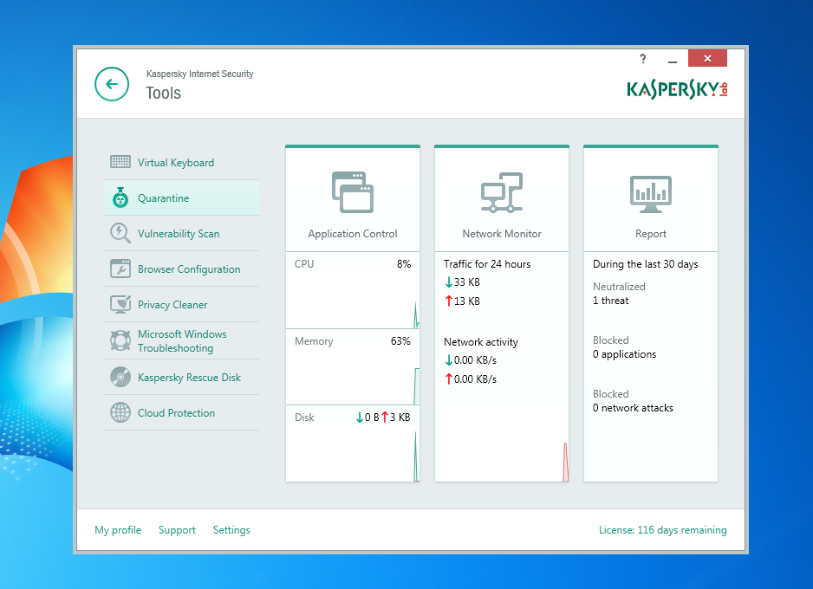Viewport: 813px width, 589px height.
Task: Go back using the circular arrow button
Action: tap(112, 84)
